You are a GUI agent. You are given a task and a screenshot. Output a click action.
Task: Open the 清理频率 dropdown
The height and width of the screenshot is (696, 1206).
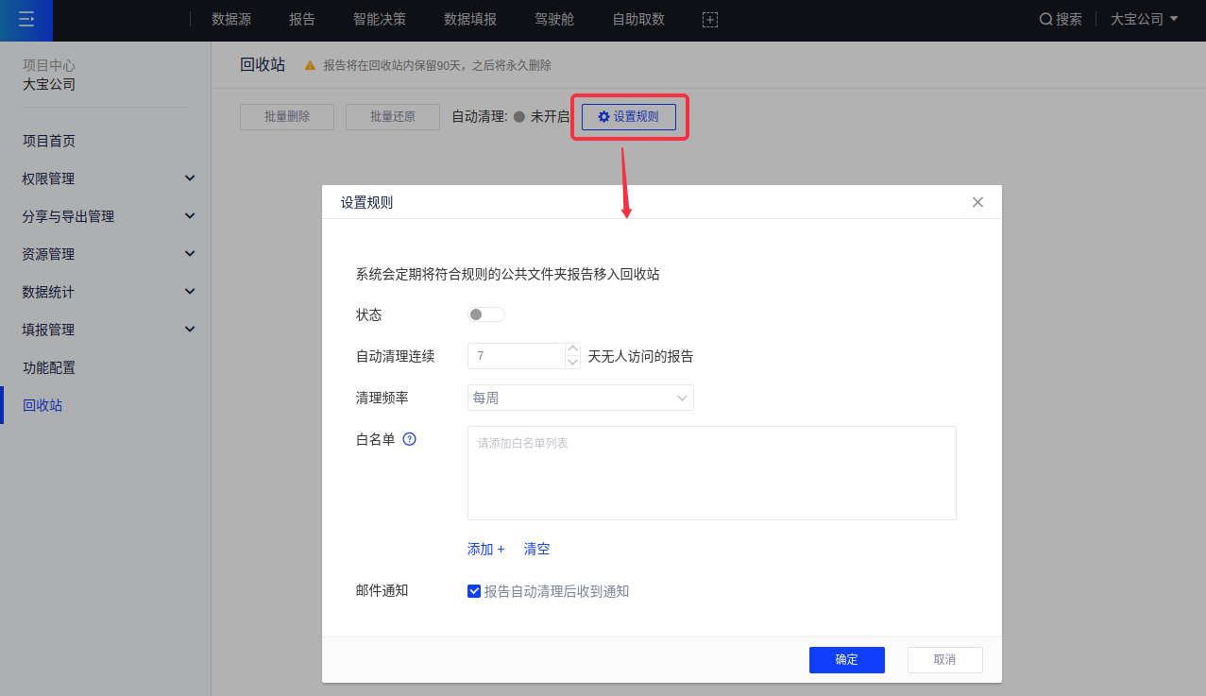[x=580, y=398]
